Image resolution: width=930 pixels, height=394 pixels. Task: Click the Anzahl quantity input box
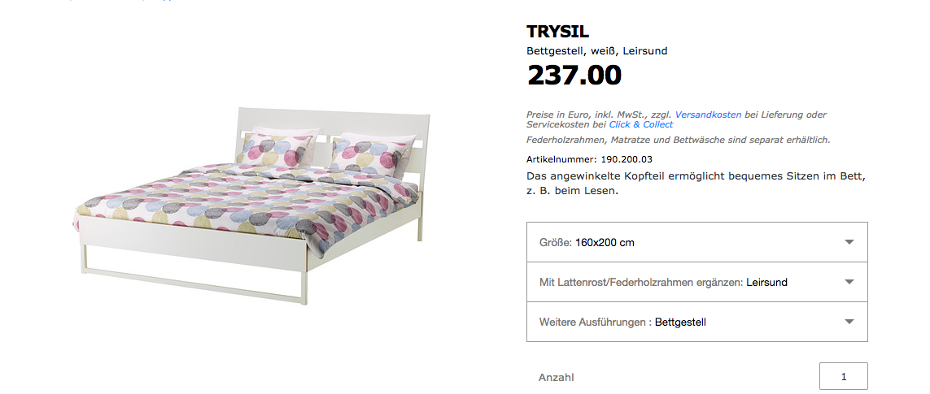click(844, 376)
